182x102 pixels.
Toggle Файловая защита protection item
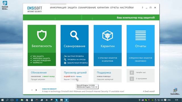[40, 58]
